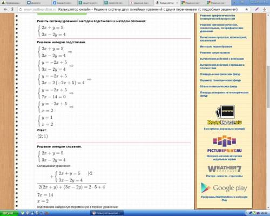Open the downloads arrow icon
The width and height of the screenshot is (270, 216).
[265, 9]
